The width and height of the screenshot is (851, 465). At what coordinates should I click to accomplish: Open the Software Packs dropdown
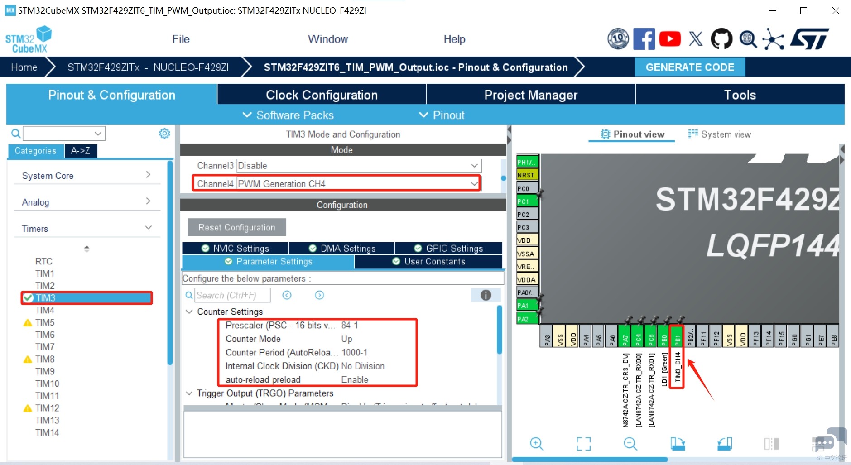point(288,115)
